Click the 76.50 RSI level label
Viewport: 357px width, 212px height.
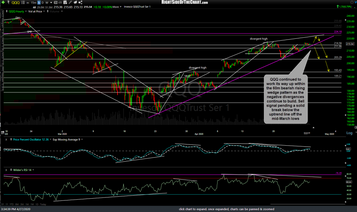tap(338, 173)
